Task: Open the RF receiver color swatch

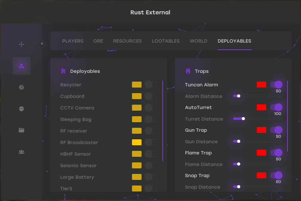Action: tap(137, 131)
